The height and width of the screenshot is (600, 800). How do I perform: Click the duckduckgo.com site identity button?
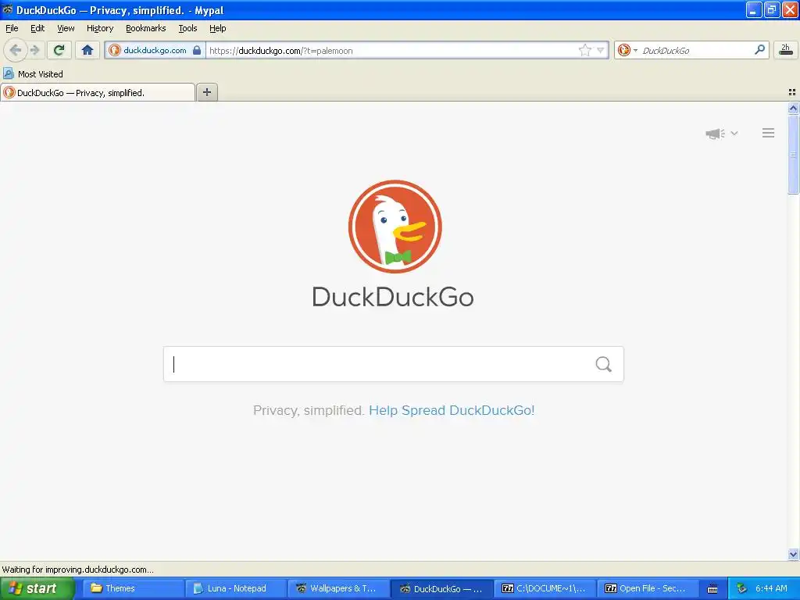point(155,50)
